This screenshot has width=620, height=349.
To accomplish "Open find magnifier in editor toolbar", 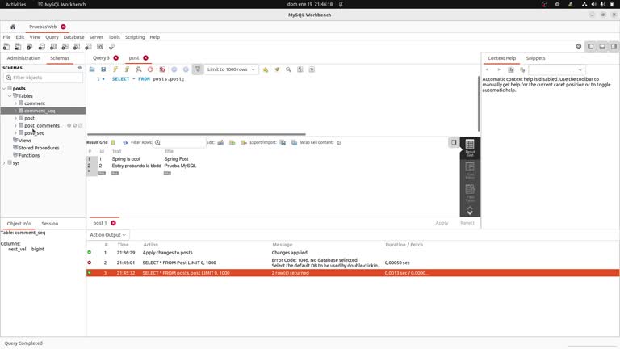I will [288, 69].
